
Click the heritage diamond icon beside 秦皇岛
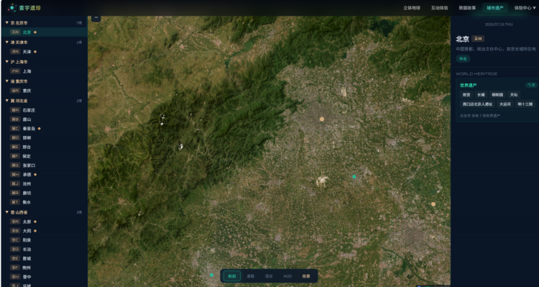pyautogui.click(x=40, y=128)
